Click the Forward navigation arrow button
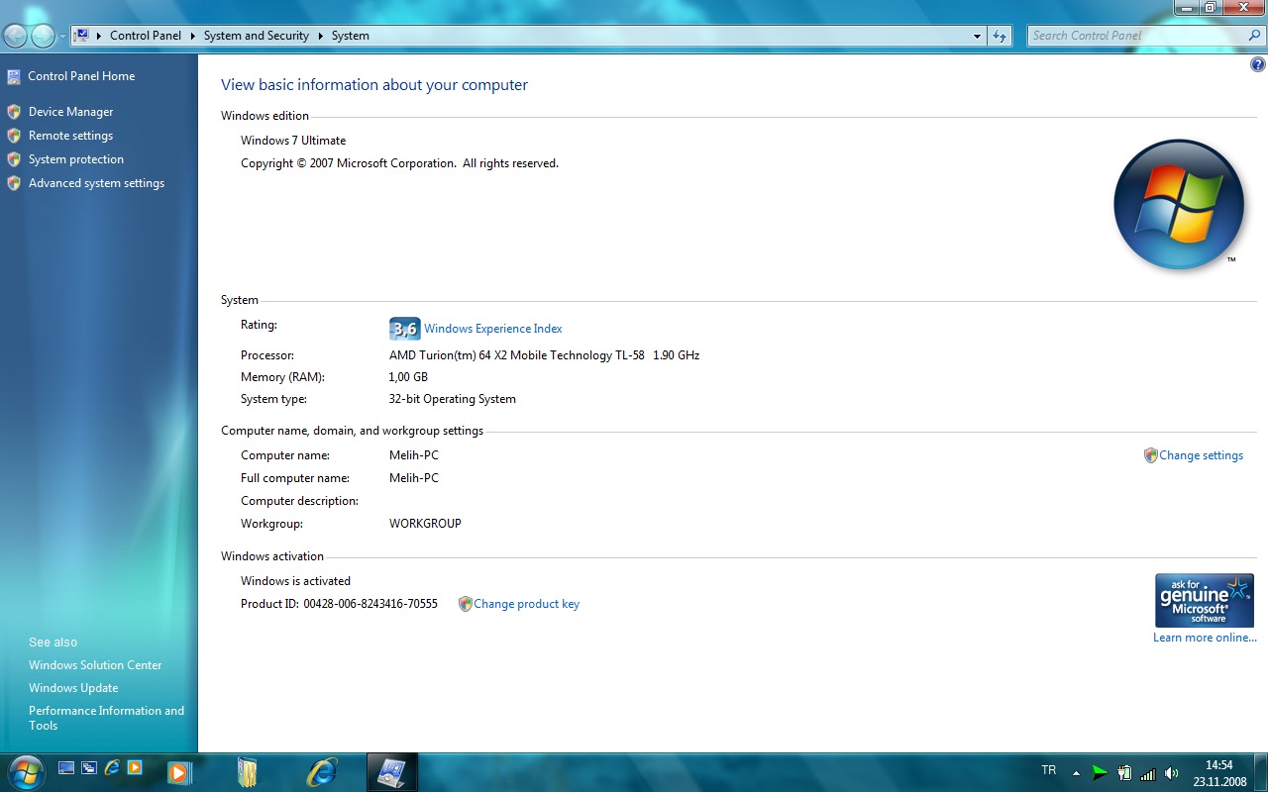The width and height of the screenshot is (1268, 792). click(43, 37)
